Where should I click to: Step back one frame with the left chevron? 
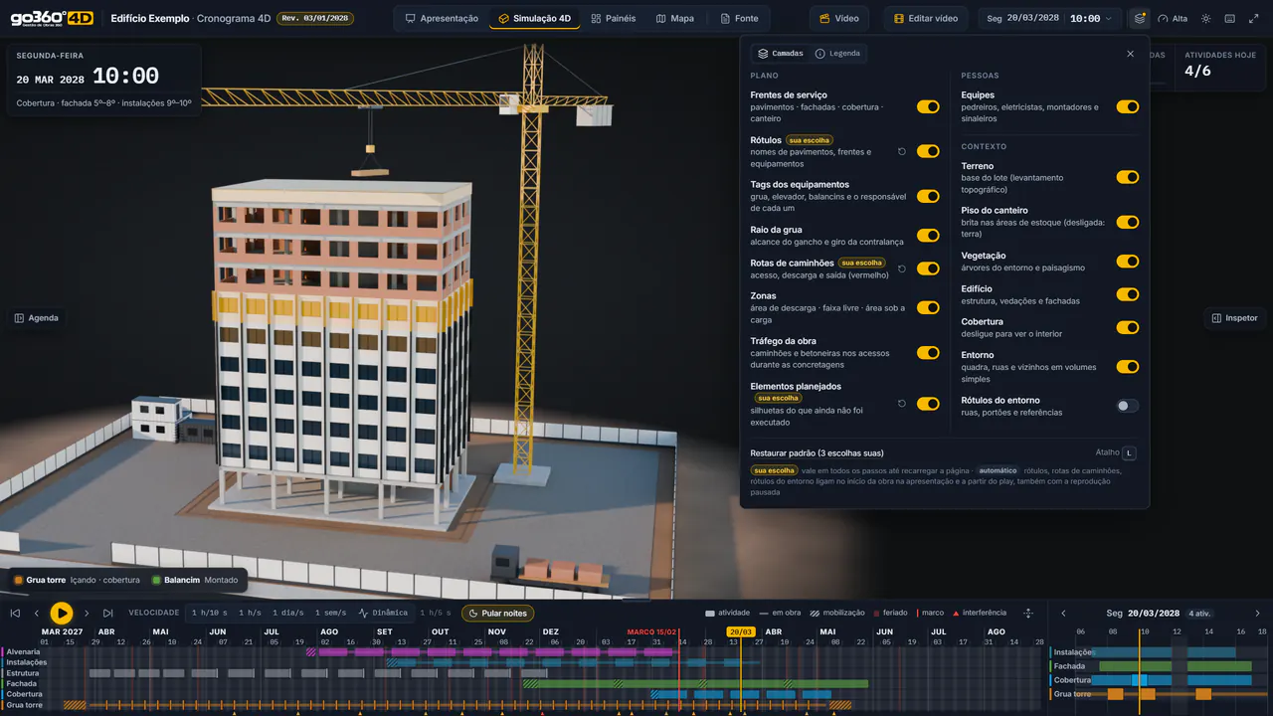(37, 614)
